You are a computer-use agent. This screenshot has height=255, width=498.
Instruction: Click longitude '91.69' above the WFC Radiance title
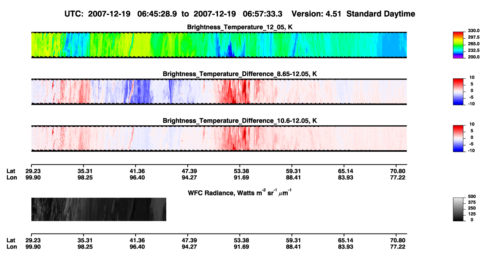242,177
